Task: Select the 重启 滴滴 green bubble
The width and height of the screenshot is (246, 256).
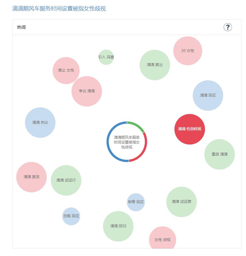Action: (219, 154)
